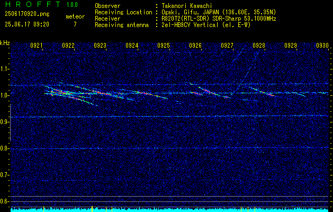Click the 0925 time axis label
Viewport: 333px width, 212px height.
click(164, 46)
